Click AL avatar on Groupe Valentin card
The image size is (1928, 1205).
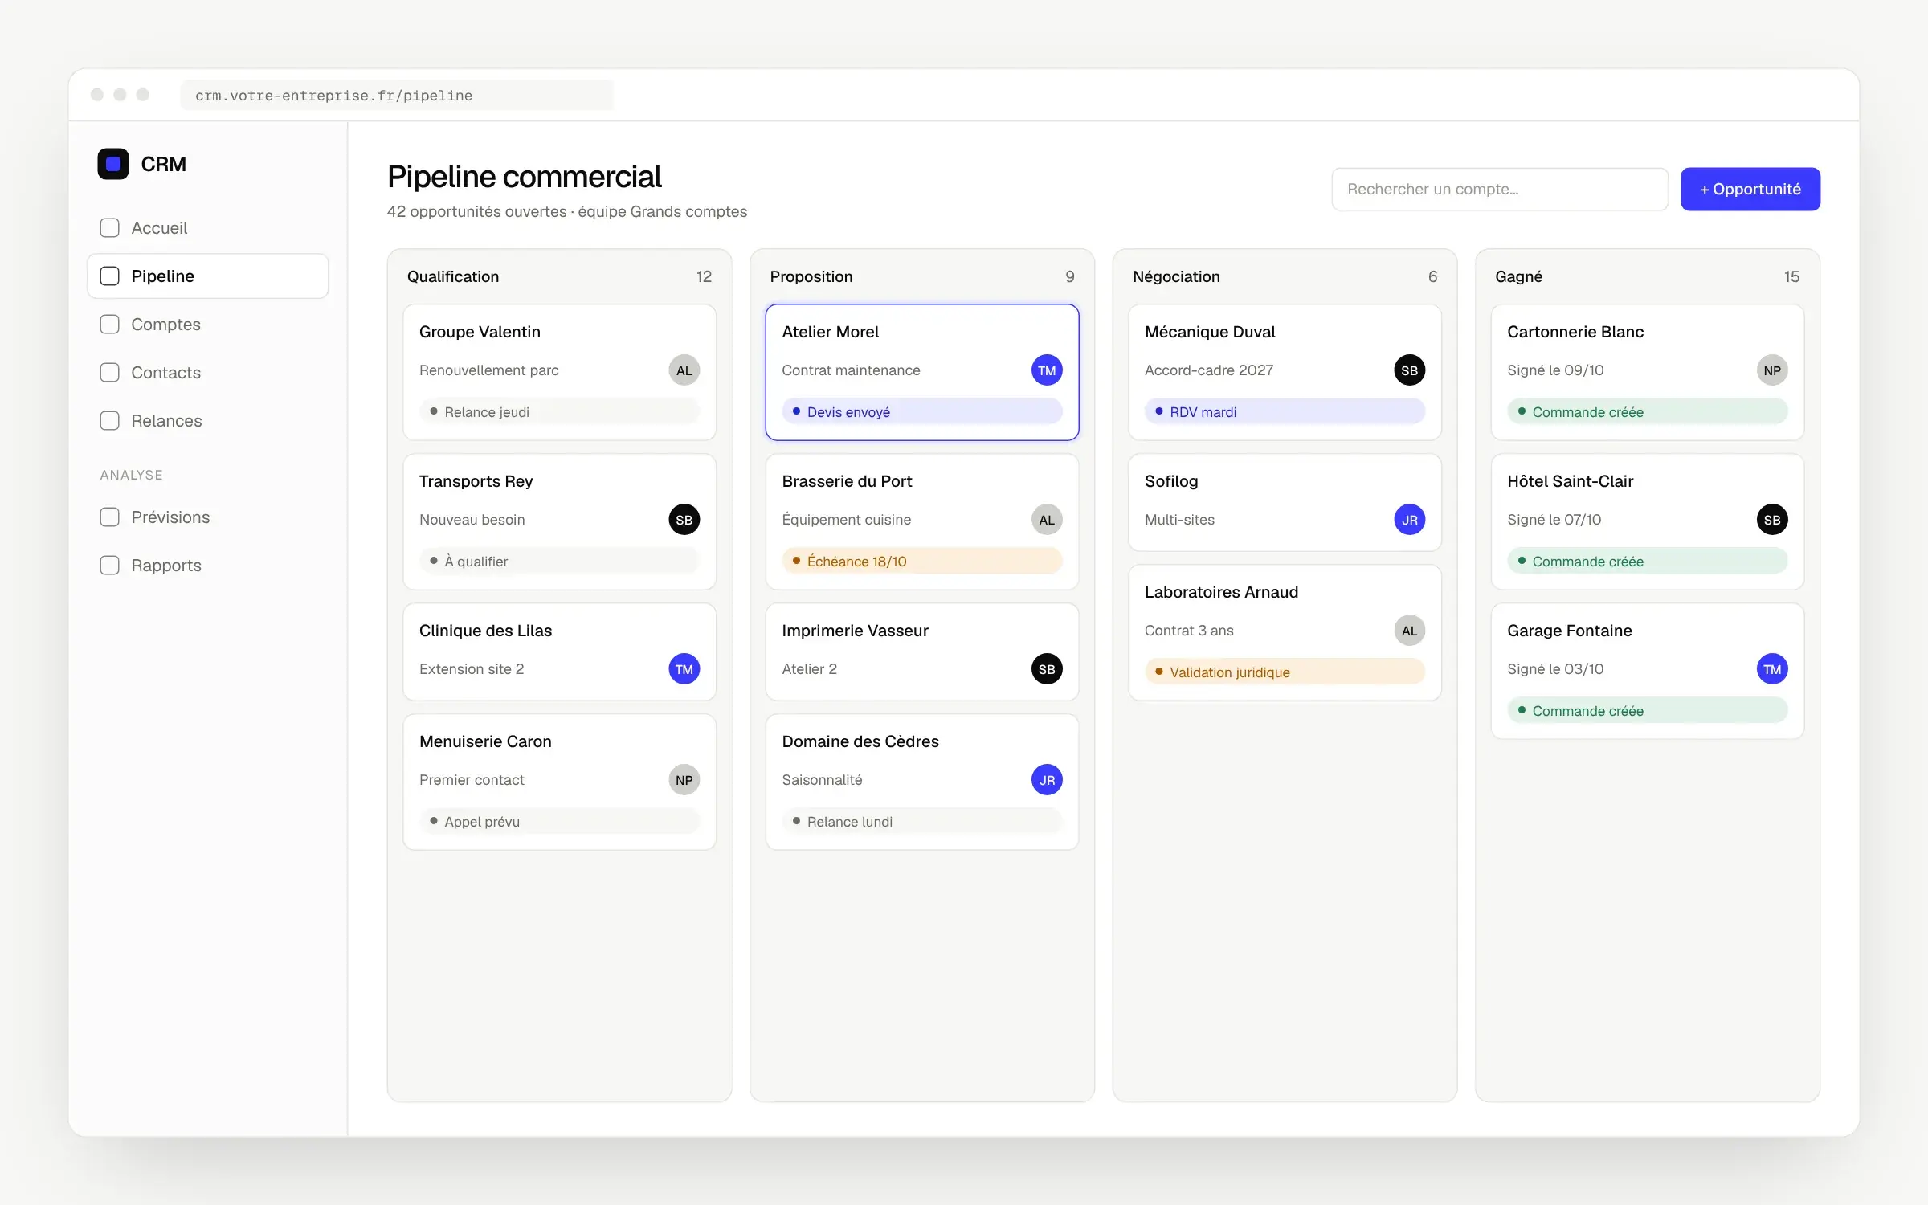point(684,370)
